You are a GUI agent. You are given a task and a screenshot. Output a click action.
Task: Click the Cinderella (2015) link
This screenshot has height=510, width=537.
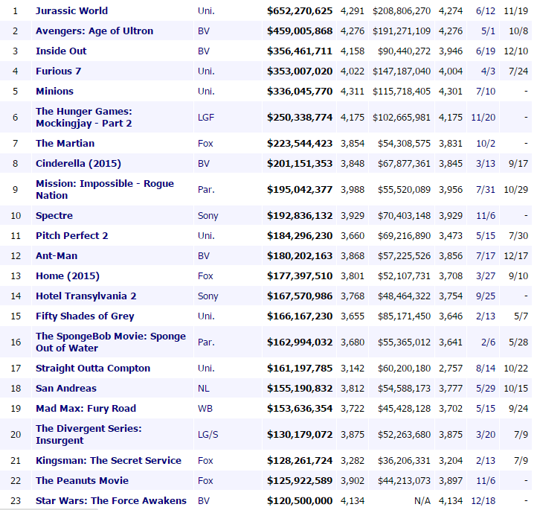(78, 164)
